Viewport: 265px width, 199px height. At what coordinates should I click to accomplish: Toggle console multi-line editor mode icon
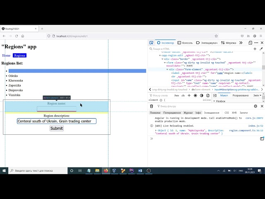(x=262, y=138)
